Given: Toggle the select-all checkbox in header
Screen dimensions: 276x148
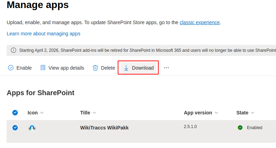Looking at the screenshot, I should tap(15, 113).
